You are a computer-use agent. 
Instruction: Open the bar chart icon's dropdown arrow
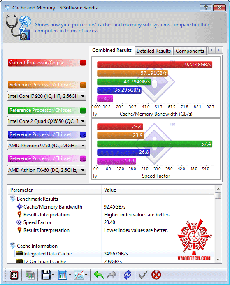[70, 275]
